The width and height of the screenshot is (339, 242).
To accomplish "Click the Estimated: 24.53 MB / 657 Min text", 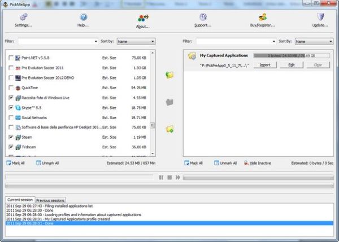I will coord(131,163).
